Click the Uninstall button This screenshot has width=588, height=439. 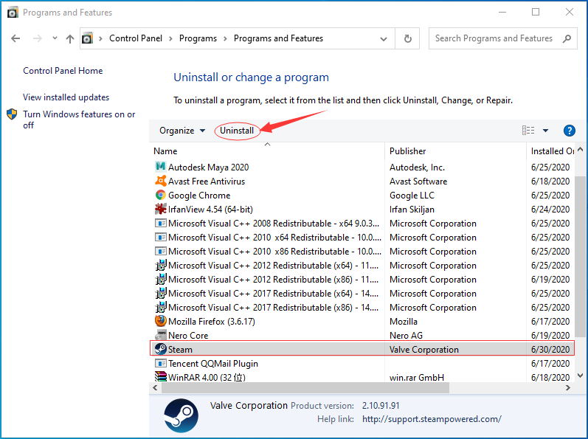[x=237, y=131]
